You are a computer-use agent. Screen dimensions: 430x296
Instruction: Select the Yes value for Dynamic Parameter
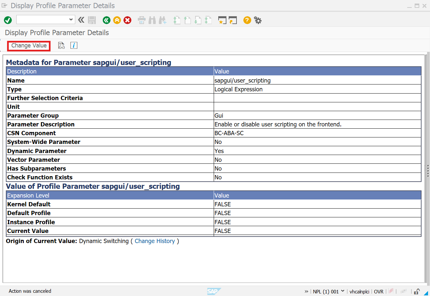[317, 151]
